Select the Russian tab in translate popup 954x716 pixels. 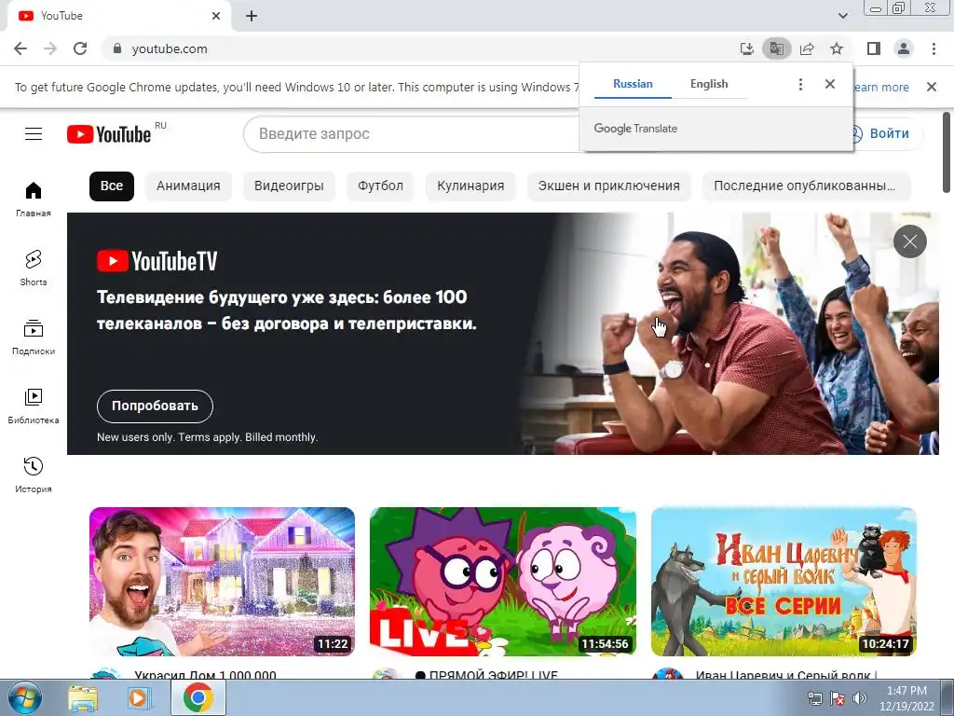click(633, 84)
